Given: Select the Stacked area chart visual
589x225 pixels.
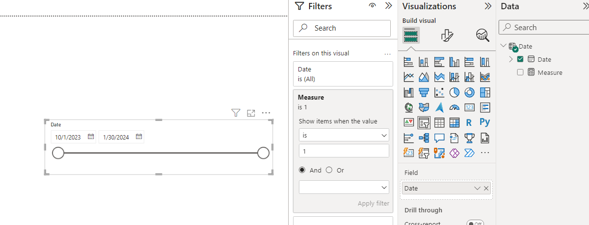Looking at the screenshot, I should (439, 77).
